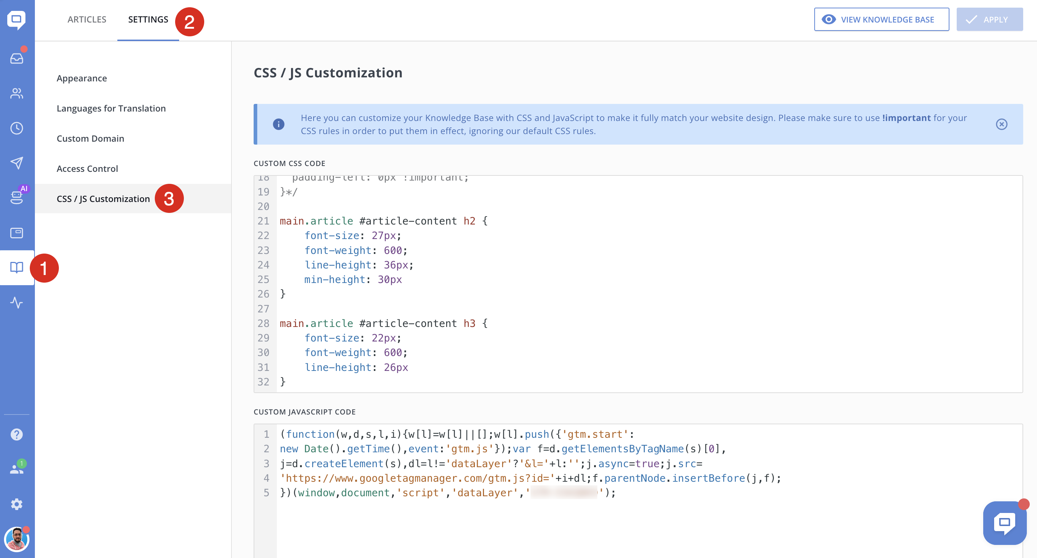Open the settings gear icon

(x=16, y=504)
